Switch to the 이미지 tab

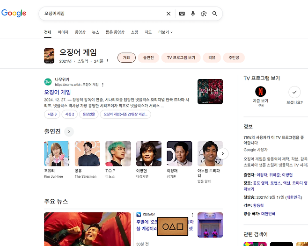[x=63, y=32]
